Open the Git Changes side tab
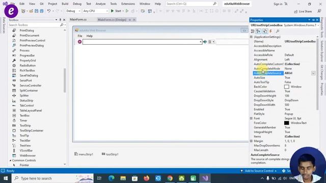 click(x=322, y=72)
